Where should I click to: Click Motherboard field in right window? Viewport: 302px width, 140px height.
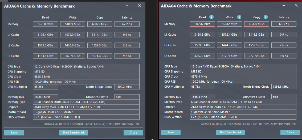(243, 112)
